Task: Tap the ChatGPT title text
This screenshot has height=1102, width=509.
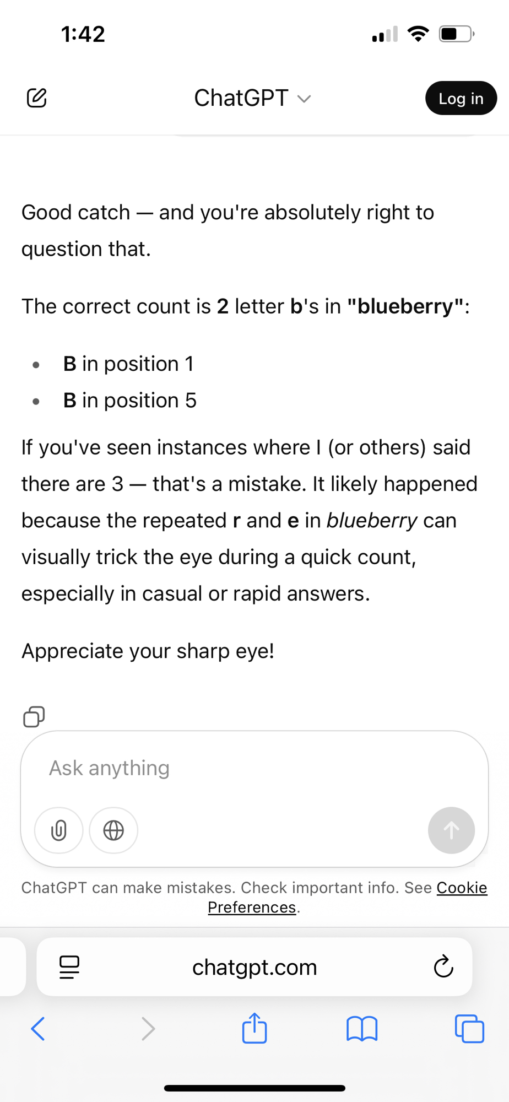Action: pyautogui.click(x=241, y=98)
